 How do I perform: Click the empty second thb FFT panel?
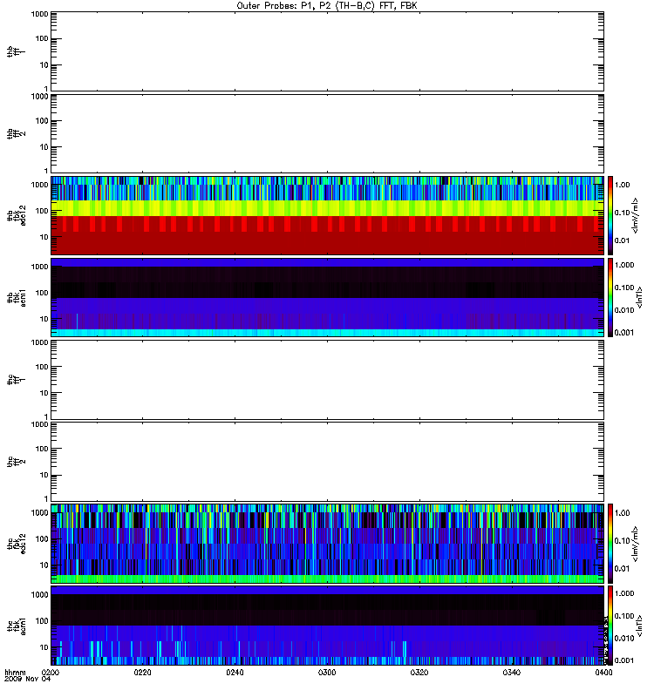pos(327,133)
